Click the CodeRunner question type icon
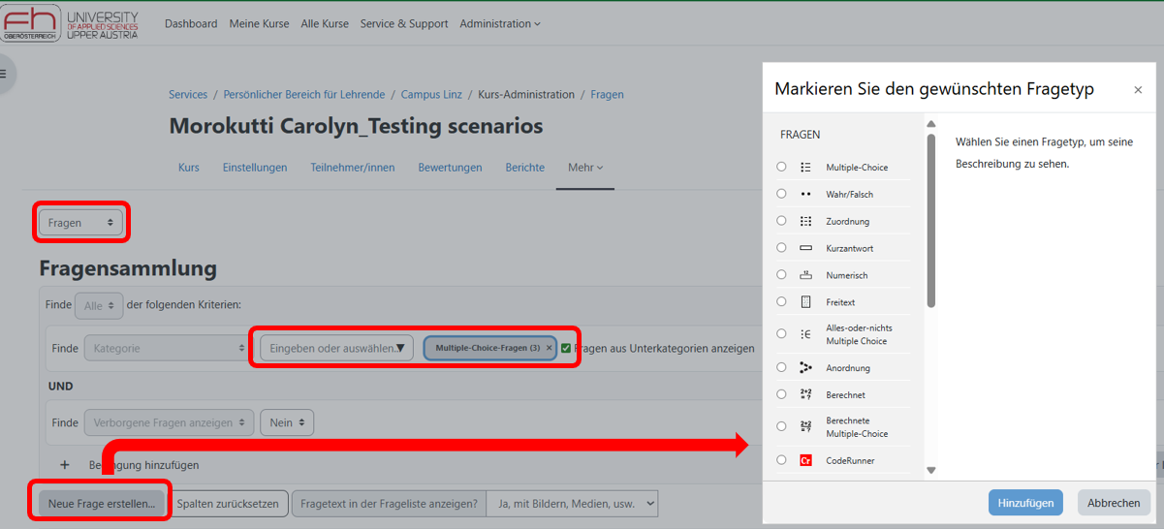 point(805,461)
